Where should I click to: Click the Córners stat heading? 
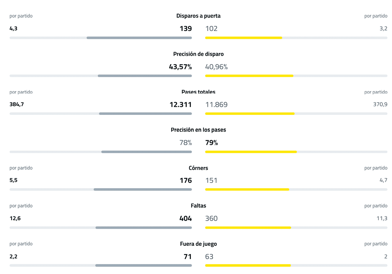point(198,168)
